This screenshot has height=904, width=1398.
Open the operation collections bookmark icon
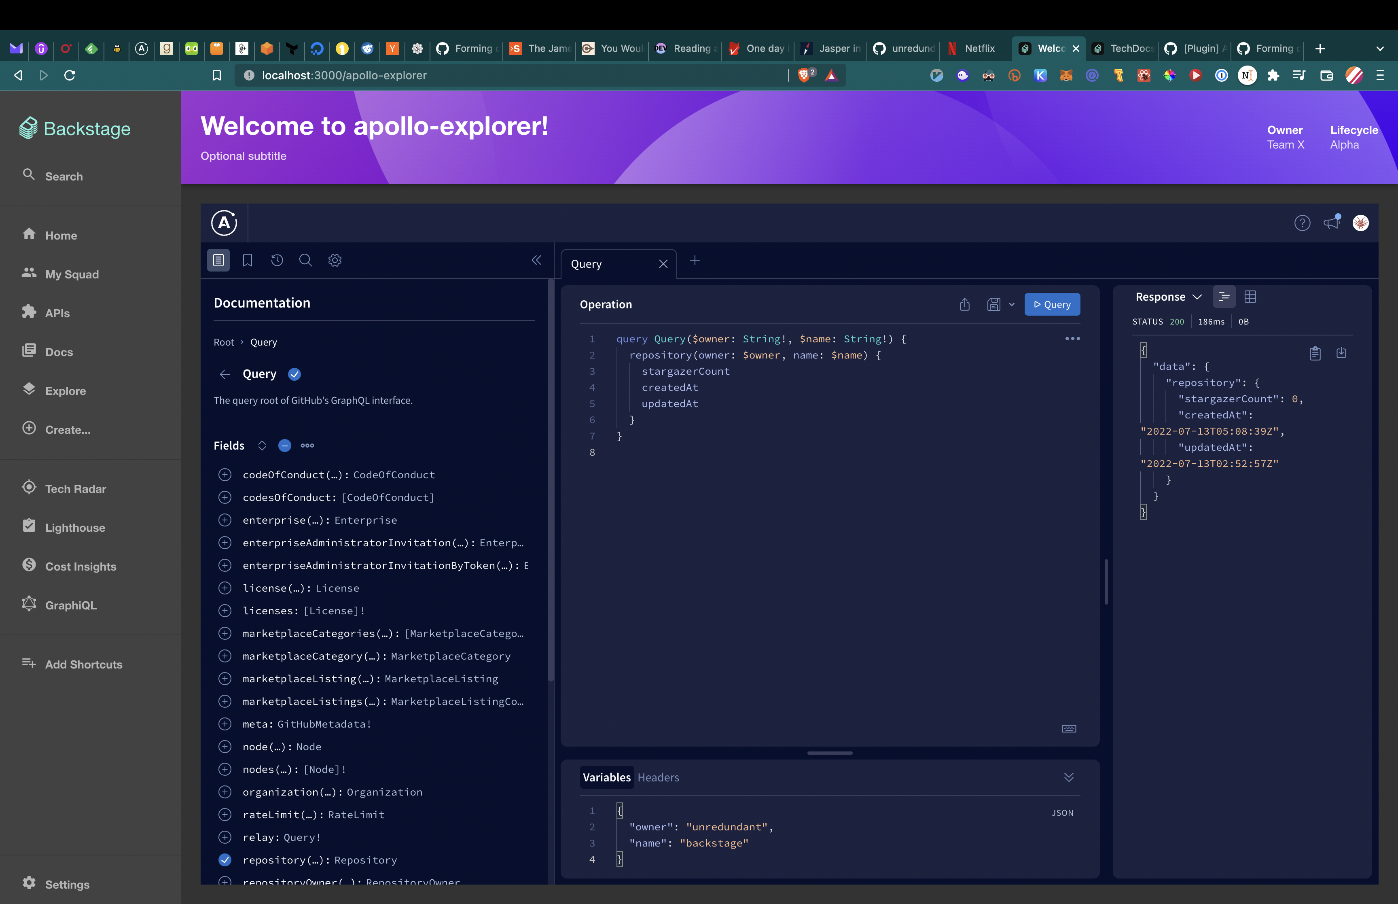tap(248, 260)
